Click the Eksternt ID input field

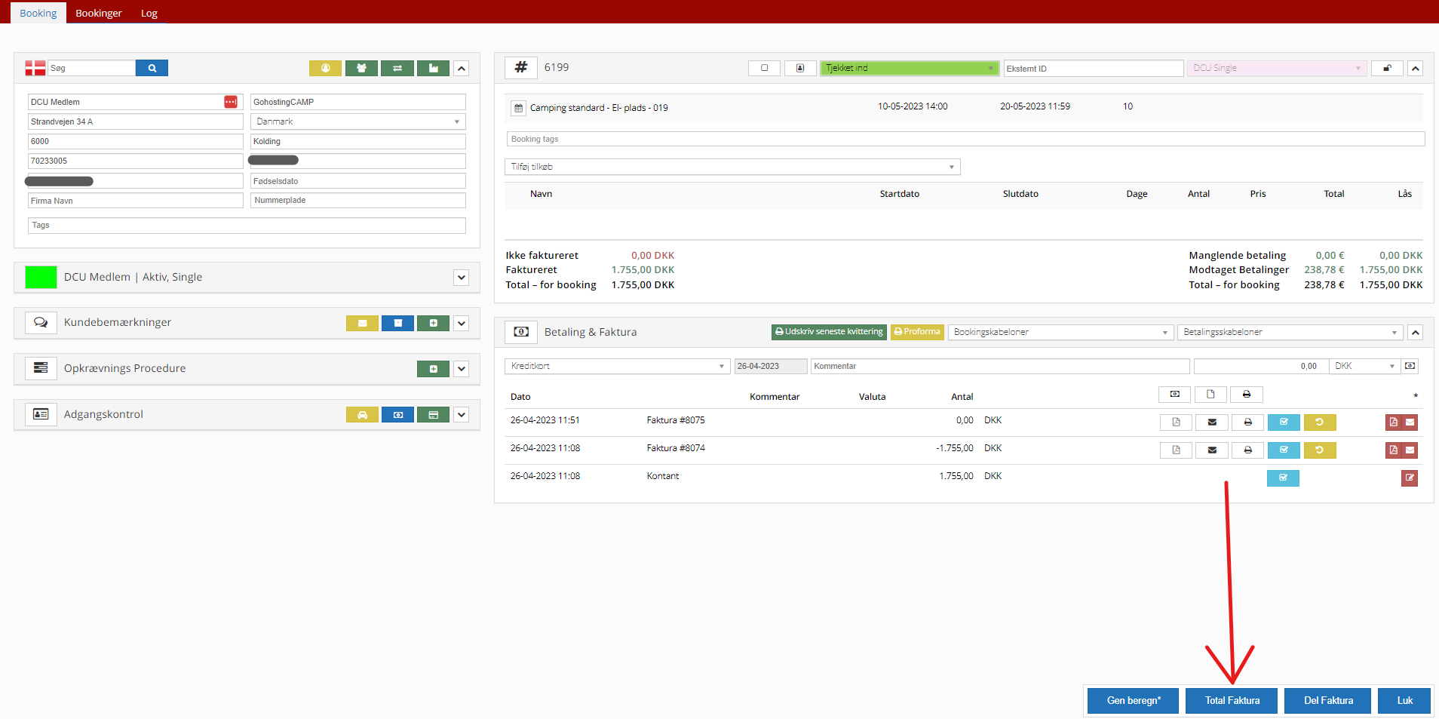[x=1093, y=69]
